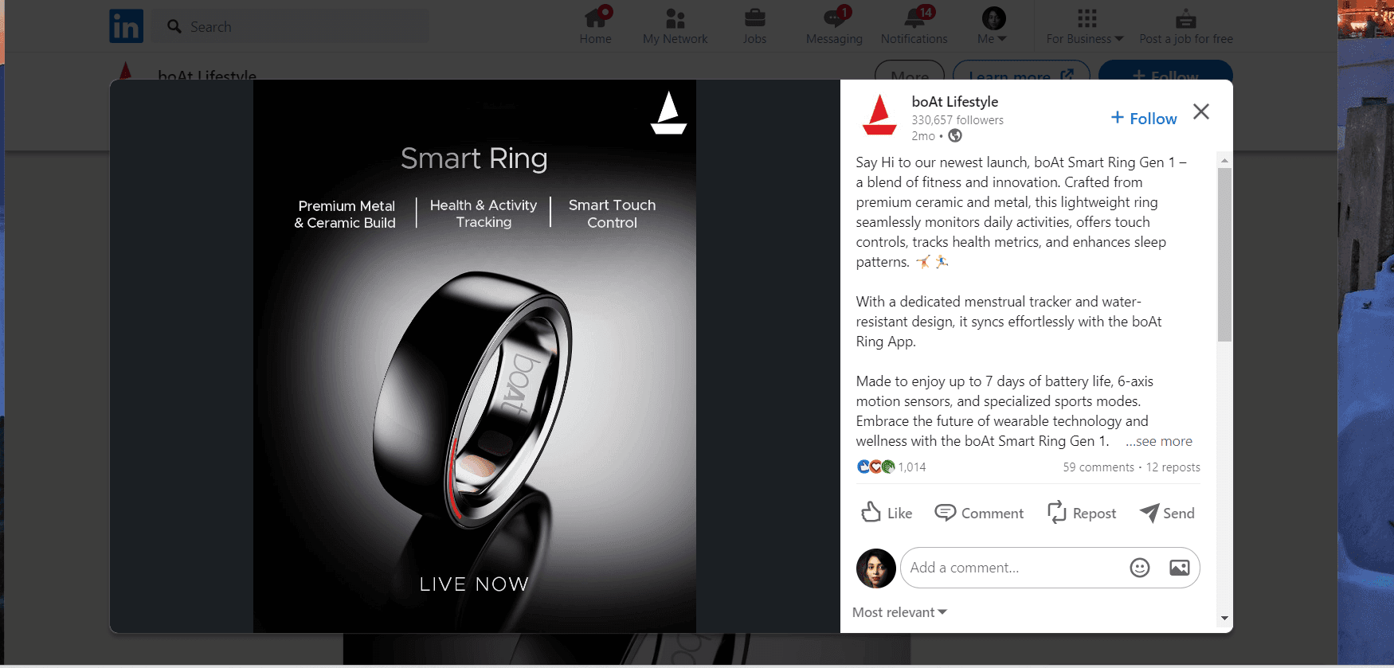Open the Notifications tab
This screenshot has height=668, width=1394.
pos(914,25)
